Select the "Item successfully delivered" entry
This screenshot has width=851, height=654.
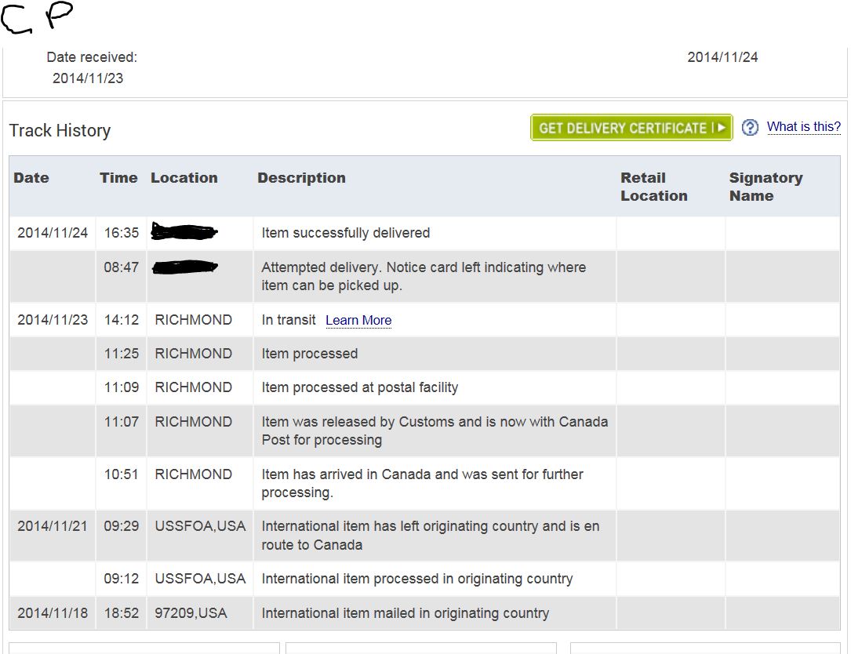346,233
